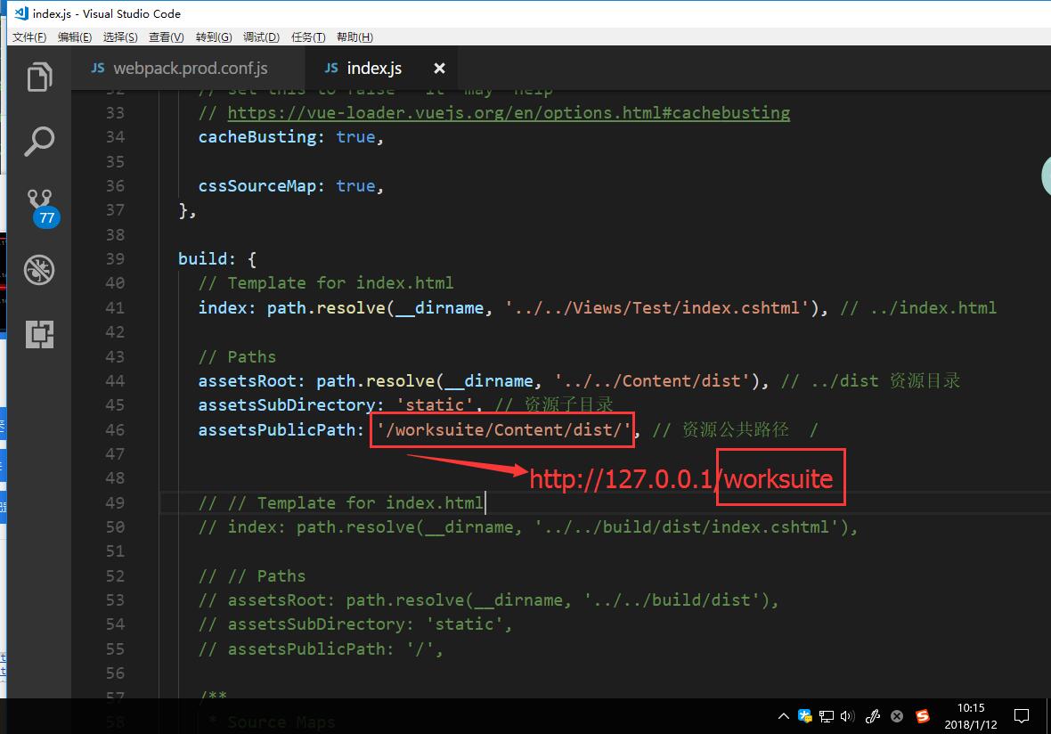Close the index.js editor tab
The image size is (1051, 734).
pos(439,68)
